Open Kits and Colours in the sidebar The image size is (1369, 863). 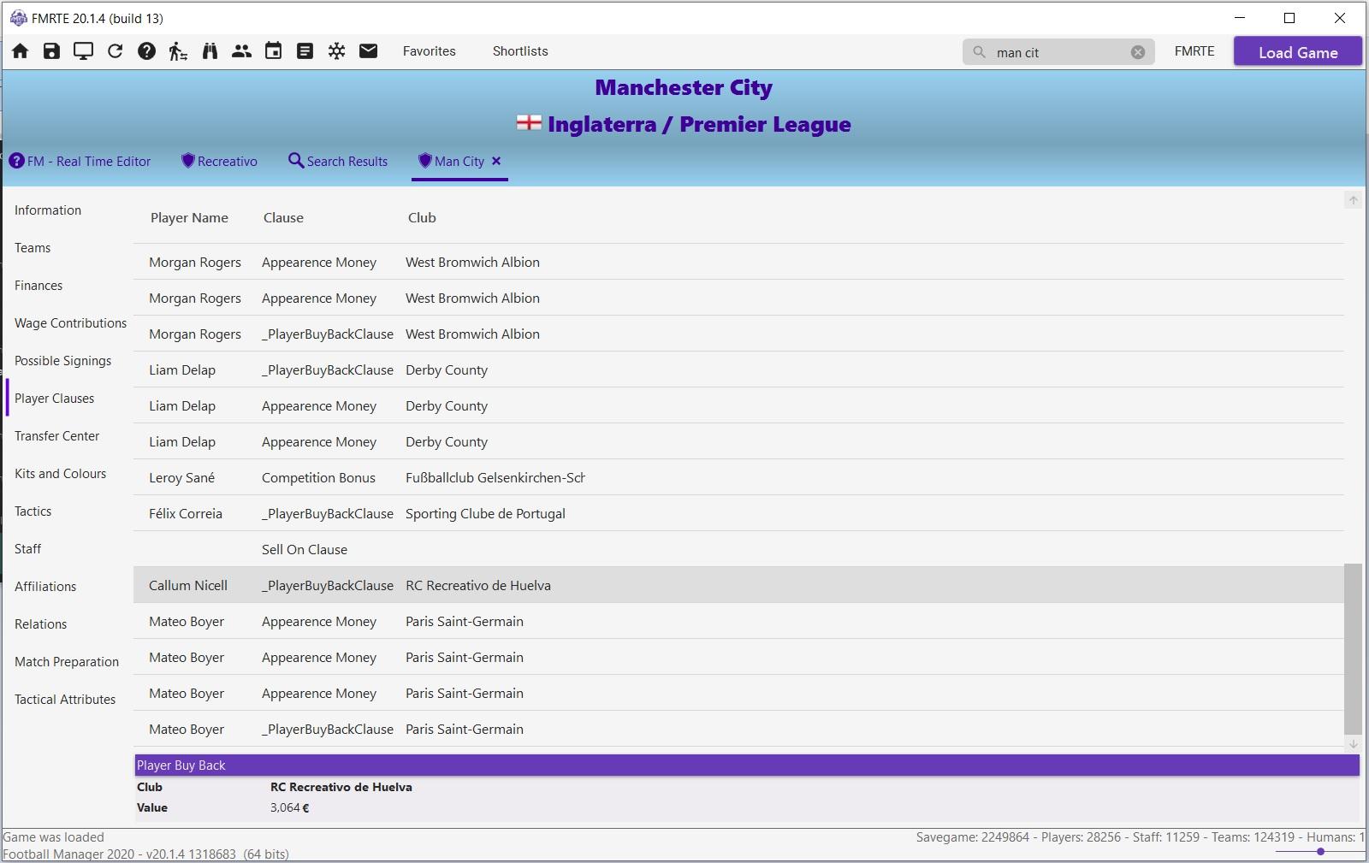[60, 474]
